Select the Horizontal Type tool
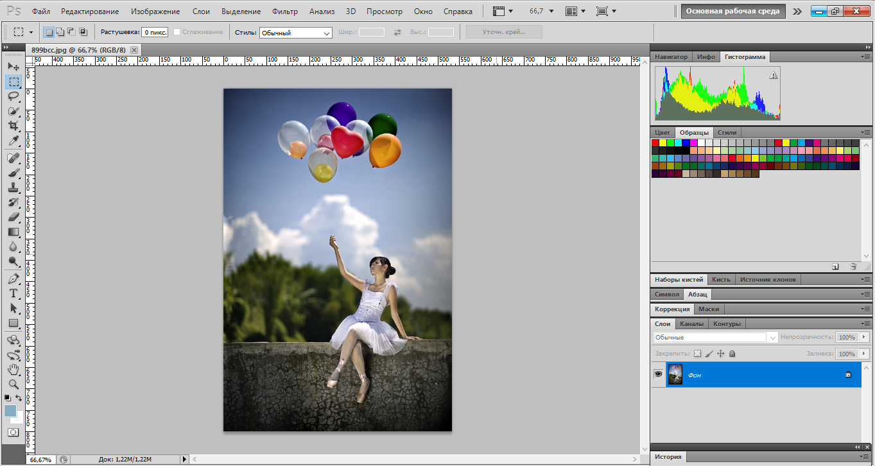This screenshot has width=875, height=466. pos(13,293)
